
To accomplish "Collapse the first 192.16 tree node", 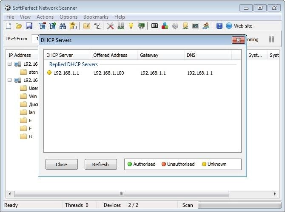I will pos(10,64).
